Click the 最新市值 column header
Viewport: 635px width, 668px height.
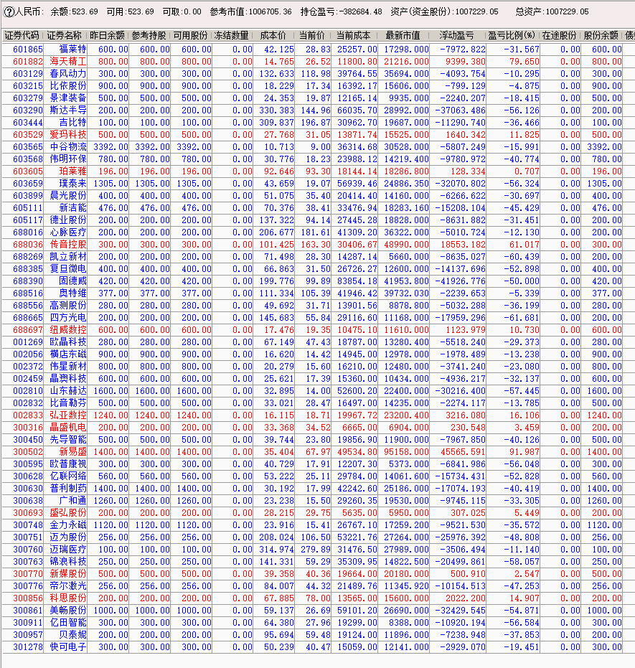(403, 35)
